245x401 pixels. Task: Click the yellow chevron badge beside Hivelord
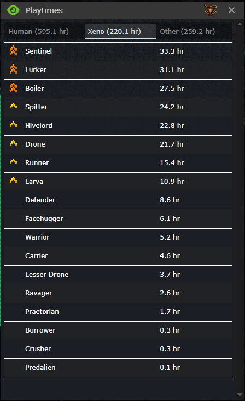coord(14,125)
